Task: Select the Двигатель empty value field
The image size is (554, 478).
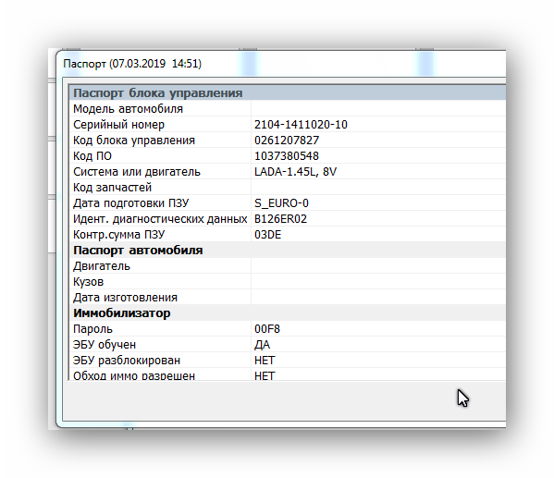Action: 378,266
